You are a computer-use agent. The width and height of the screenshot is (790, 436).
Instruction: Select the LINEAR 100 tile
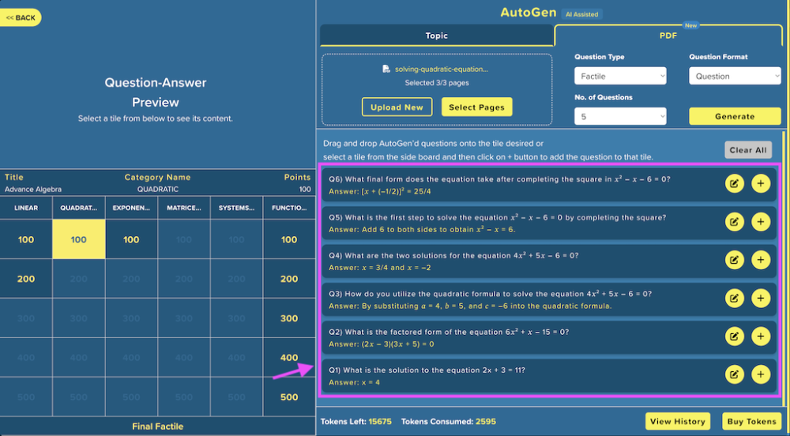pos(26,239)
